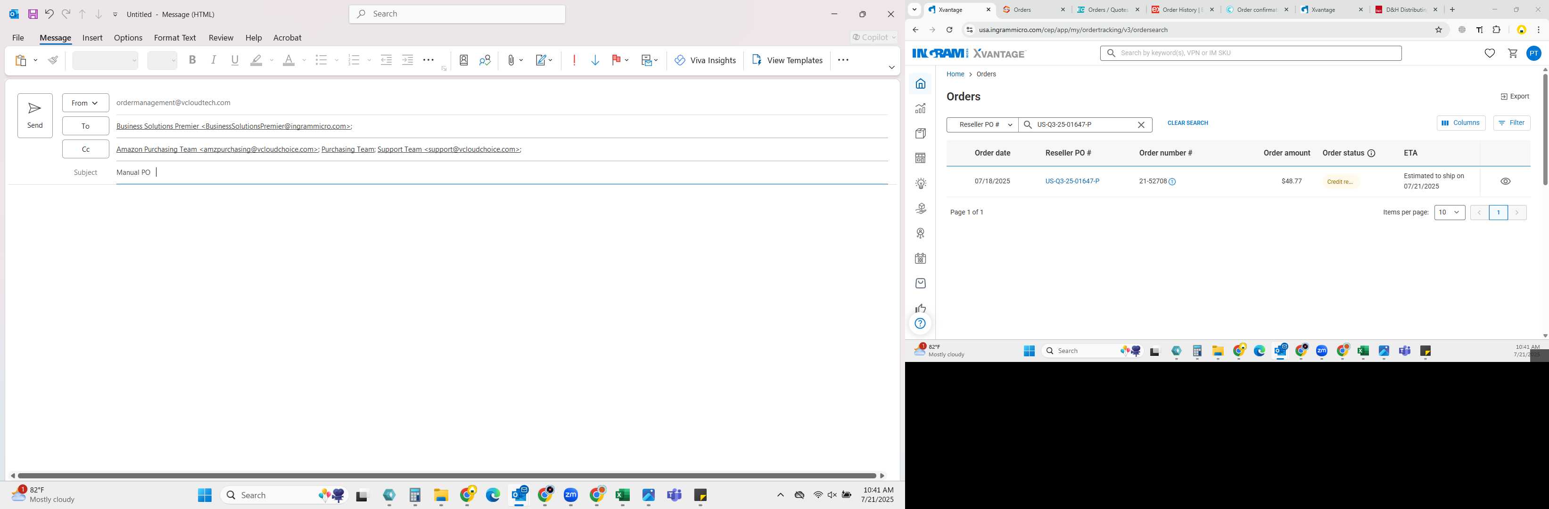Open the PT user profile avatar

click(x=1533, y=53)
